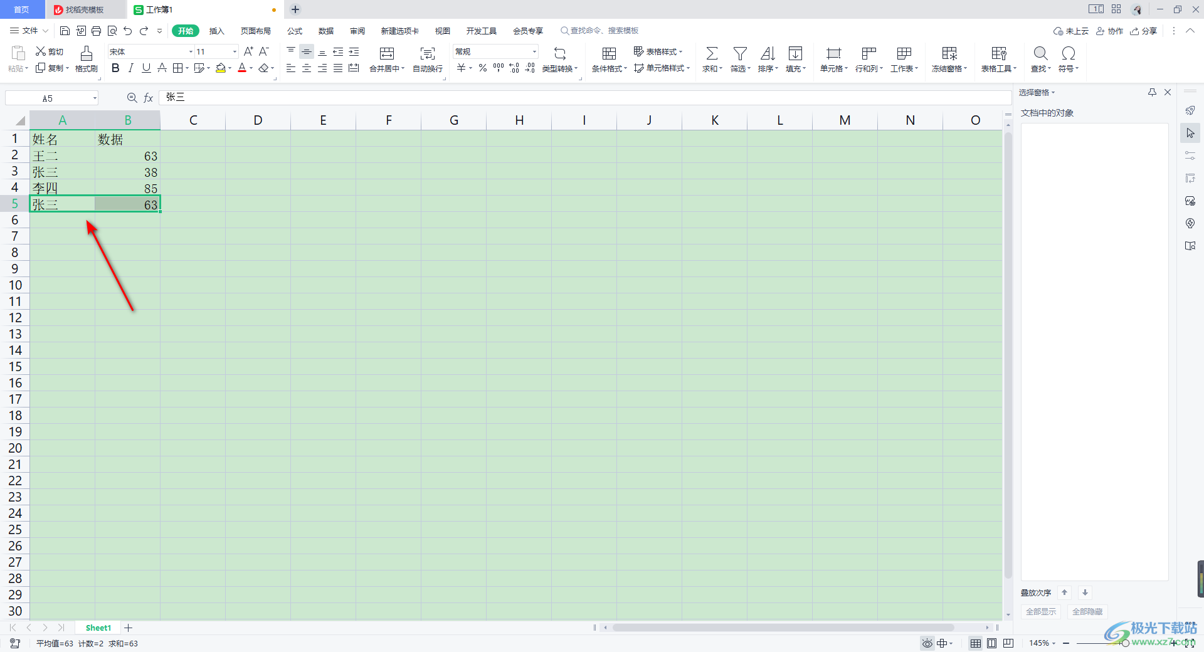
Task: Increase decimal places
Action: point(514,68)
